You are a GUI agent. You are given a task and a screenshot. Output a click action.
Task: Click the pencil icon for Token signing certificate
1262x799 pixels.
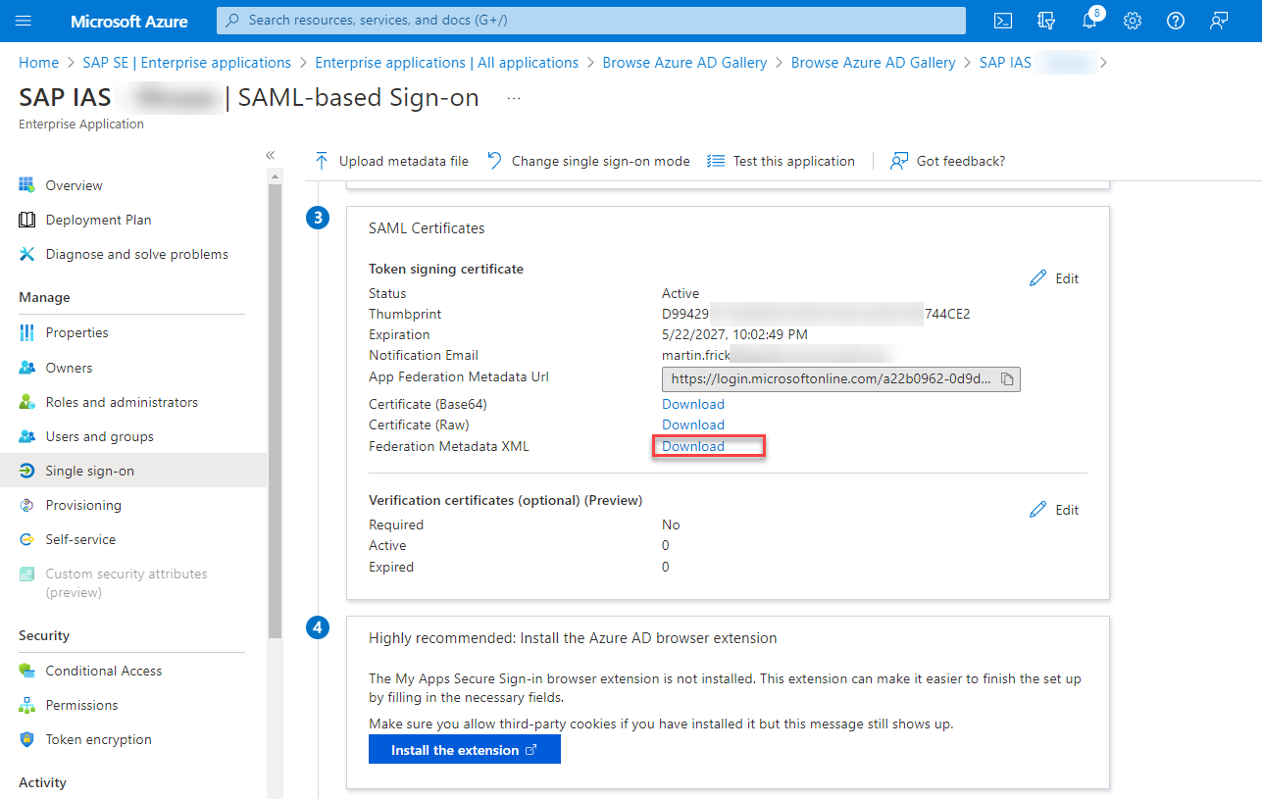click(1038, 278)
